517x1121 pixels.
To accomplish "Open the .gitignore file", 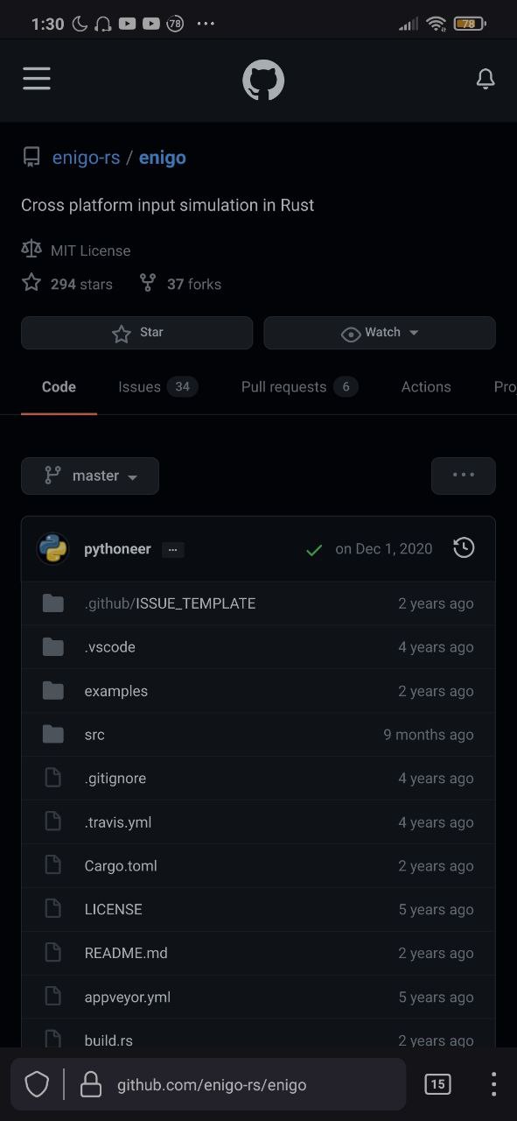I will 115,779.
